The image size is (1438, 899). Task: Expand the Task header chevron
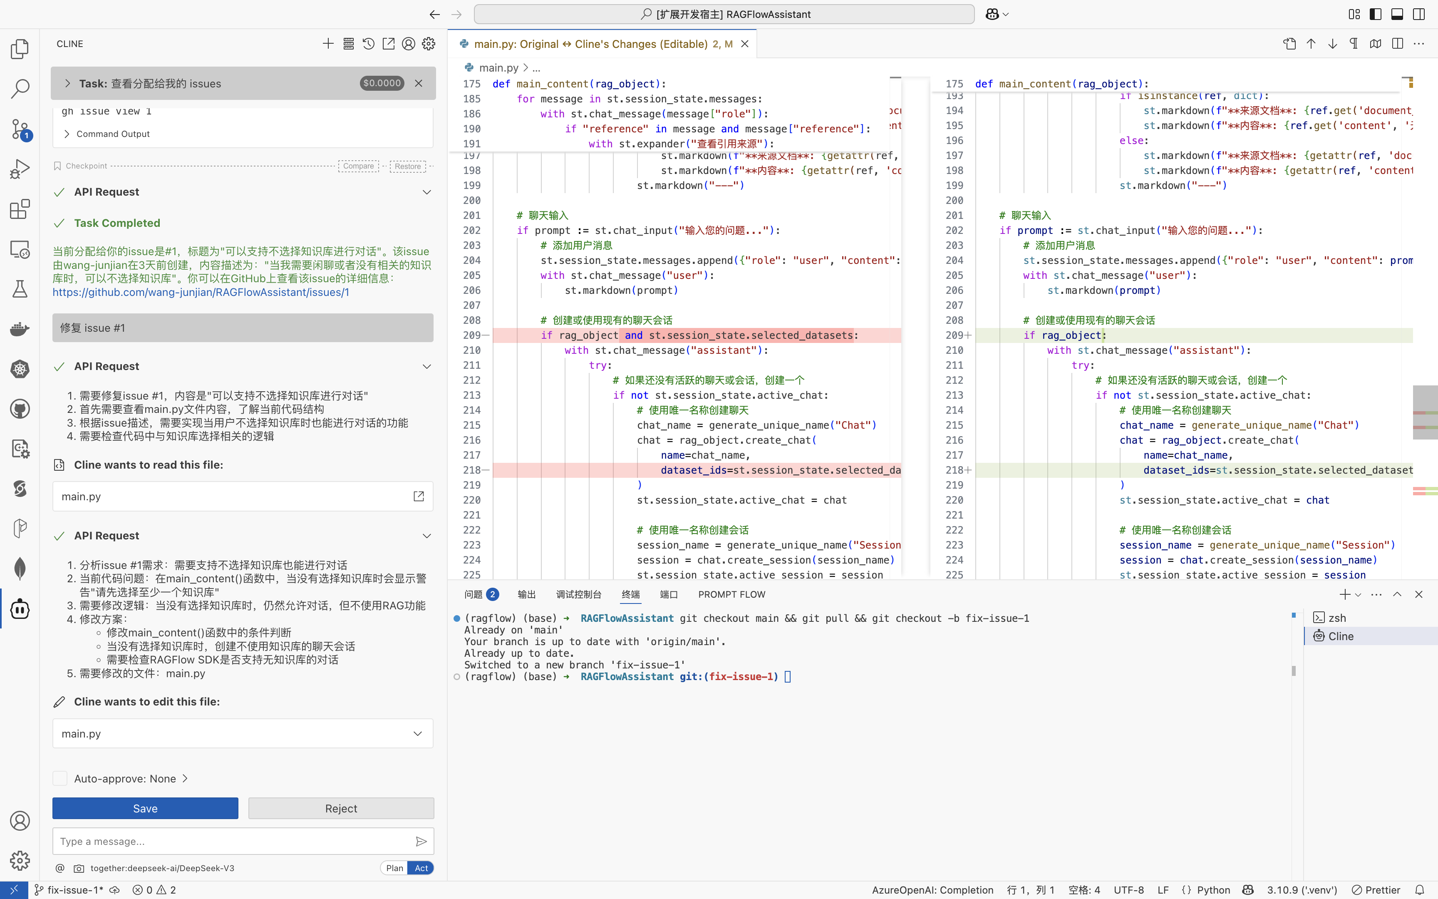click(x=67, y=83)
